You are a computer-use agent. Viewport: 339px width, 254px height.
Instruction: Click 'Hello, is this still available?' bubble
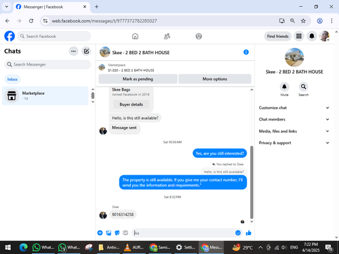(x=135, y=118)
